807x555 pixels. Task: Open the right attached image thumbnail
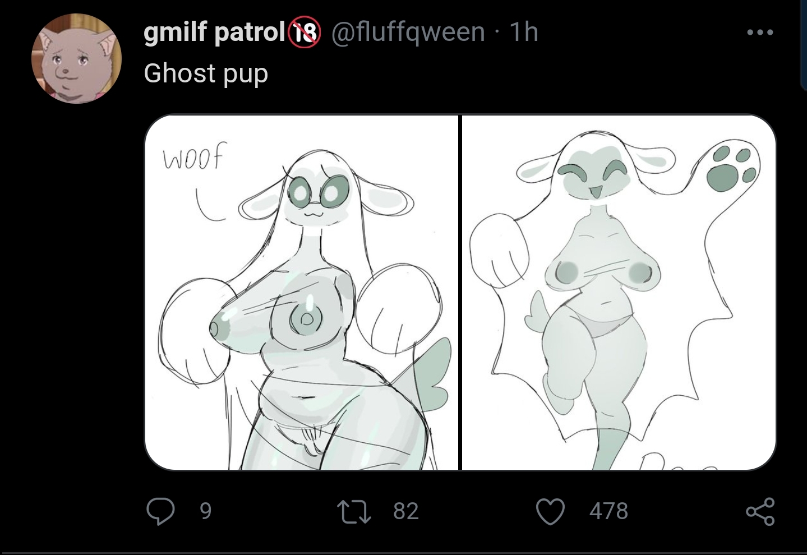tap(619, 292)
